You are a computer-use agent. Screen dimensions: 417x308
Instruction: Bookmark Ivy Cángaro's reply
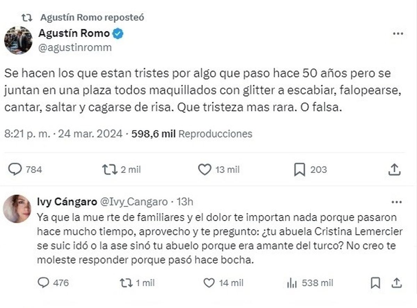pyautogui.click(x=375, y=283)
